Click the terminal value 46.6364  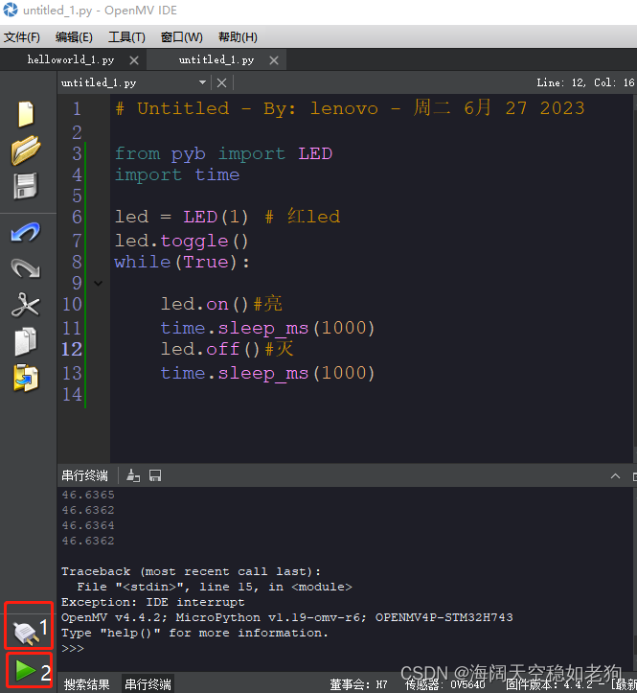click(x=88, y=525)
